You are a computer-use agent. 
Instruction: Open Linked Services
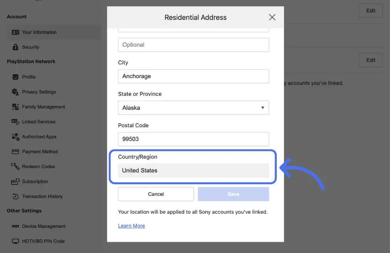(15, 121)
